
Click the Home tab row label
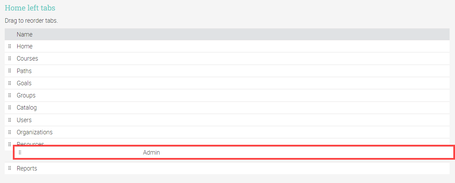pos(25,46)
